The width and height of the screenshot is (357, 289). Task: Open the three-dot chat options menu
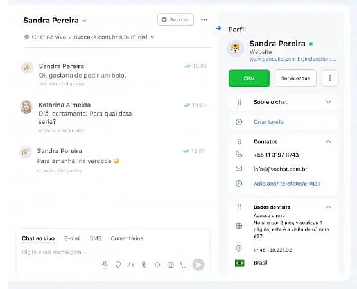point(204,19)
